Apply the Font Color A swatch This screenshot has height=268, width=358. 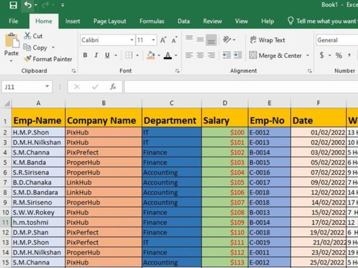pos(168,55)
